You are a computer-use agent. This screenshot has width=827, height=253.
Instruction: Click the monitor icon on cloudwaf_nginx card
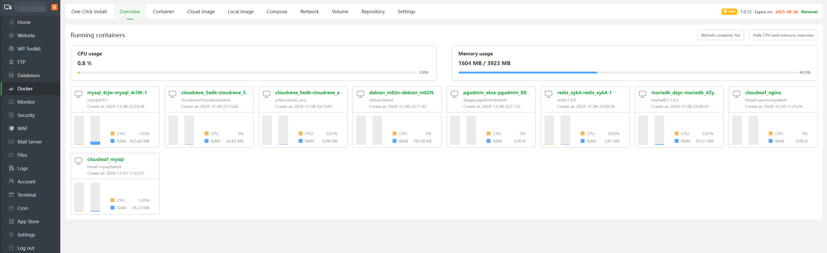click(737, 94)
